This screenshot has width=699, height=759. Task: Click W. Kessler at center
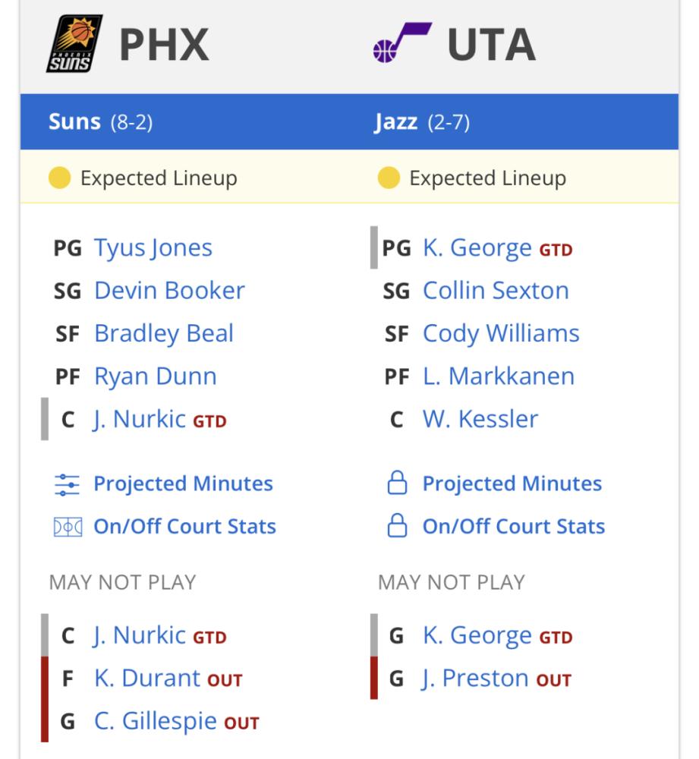[x=480, y=419]
